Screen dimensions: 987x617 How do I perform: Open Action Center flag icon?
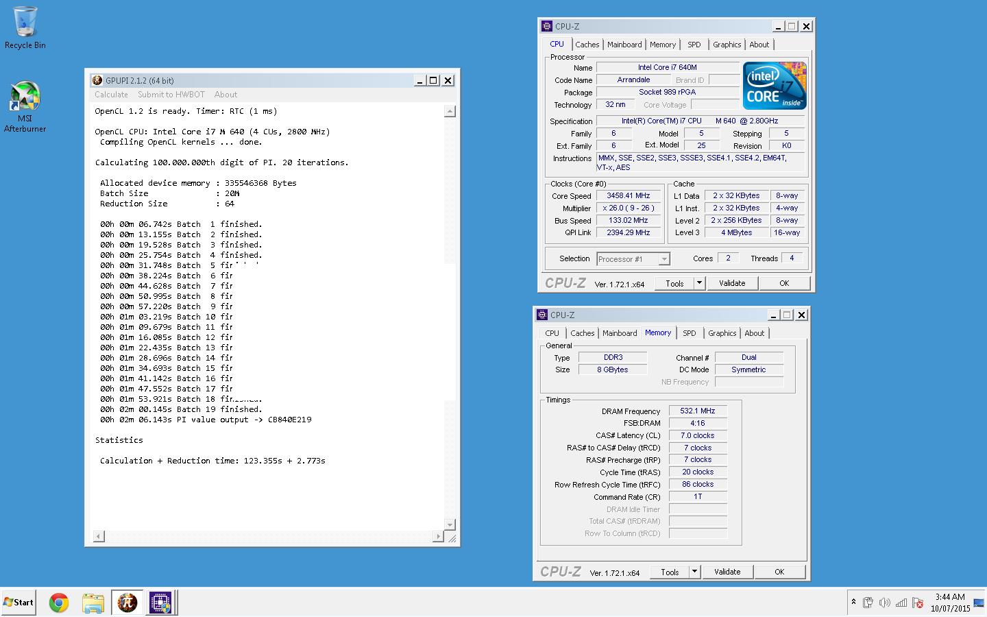[x=918, y=603]
